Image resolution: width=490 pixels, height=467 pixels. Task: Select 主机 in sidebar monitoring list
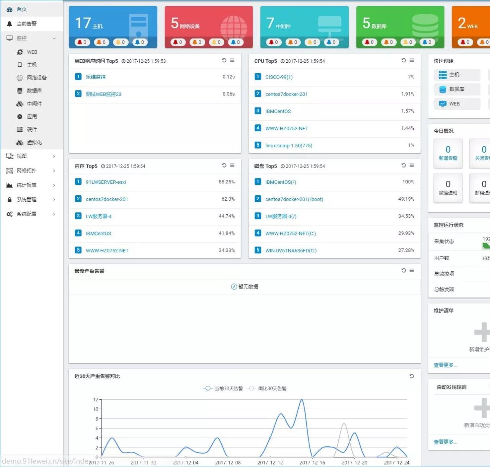click(32, 65)
